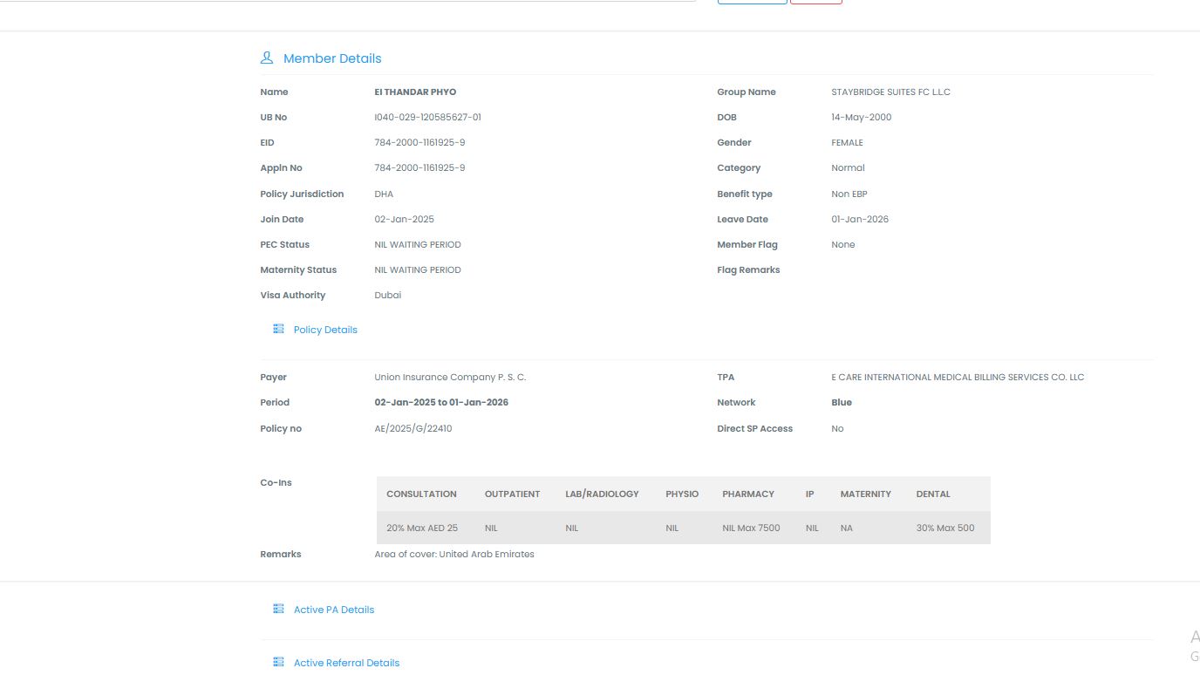The width and height of the screenshot is (1200, 675).
Task: Expand the Policy Details text link
Action: pyautogui.click(x=325, y=330)
